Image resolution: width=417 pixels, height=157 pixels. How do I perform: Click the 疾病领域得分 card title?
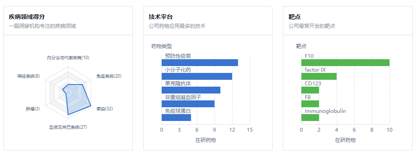pos(27,17)
